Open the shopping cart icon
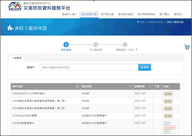This screenshot has height=136, width=192. point(187,47)
